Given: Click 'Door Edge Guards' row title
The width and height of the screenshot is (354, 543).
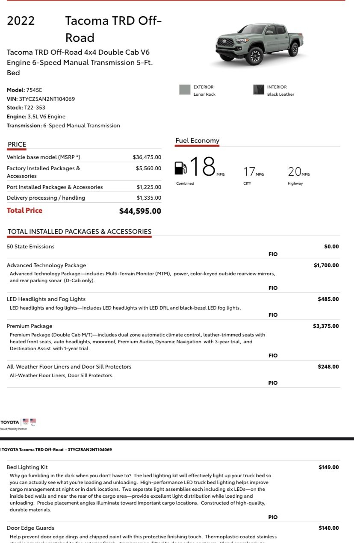Looking at the screenshot, I should point(31,528).
